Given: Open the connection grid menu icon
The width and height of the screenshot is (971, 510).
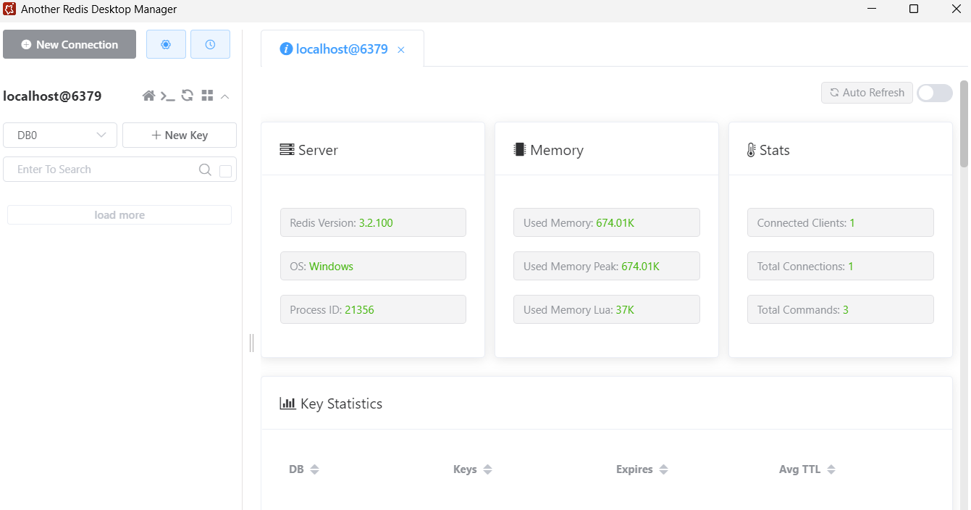Looking at the screenshot, I should 207,96.
